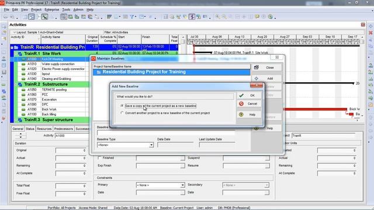Viewport: 374px width, 210px height.
Task: Click the Total Float column header
Action: point(174,39)
